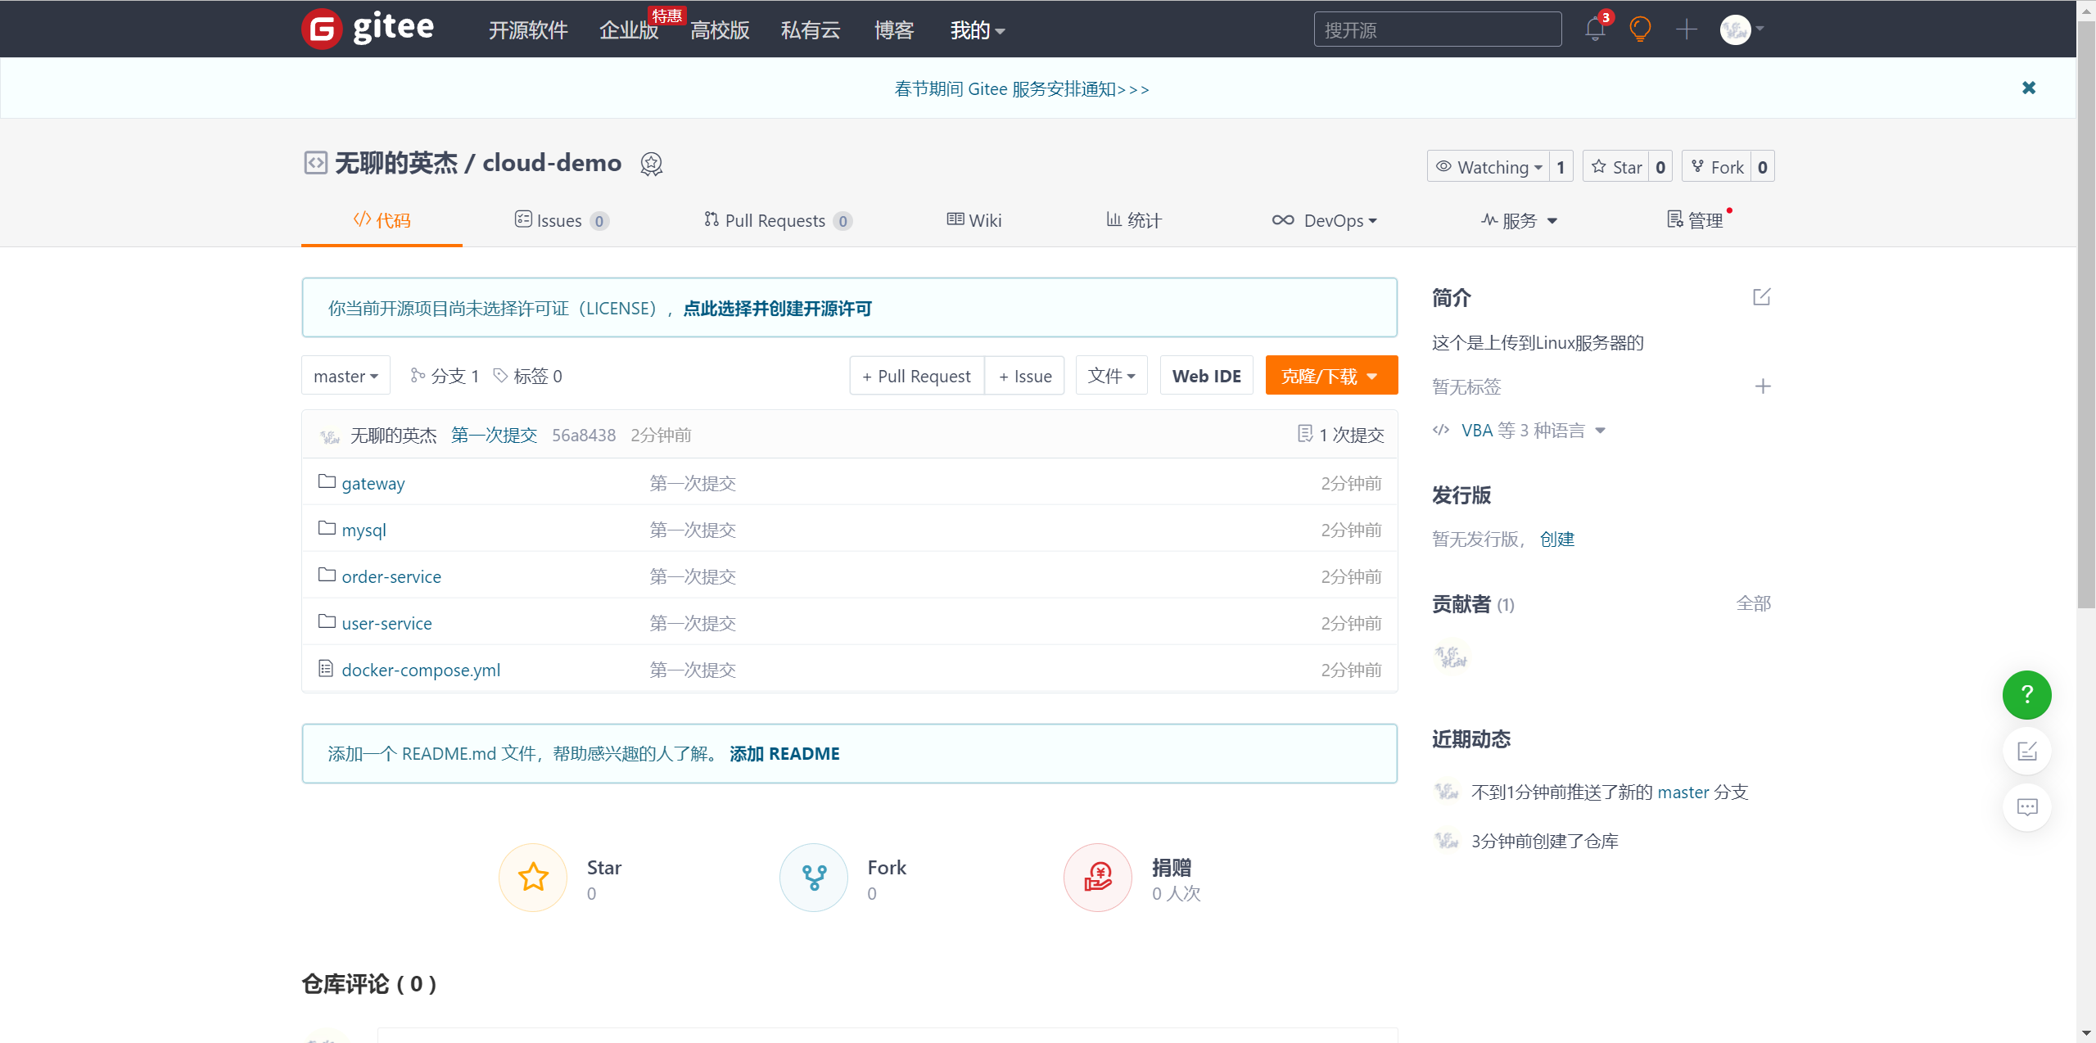This screenshot has height=1043, width=2096.
Task: Toggle the Star button for repository
Action: [x=1617, y=167]
